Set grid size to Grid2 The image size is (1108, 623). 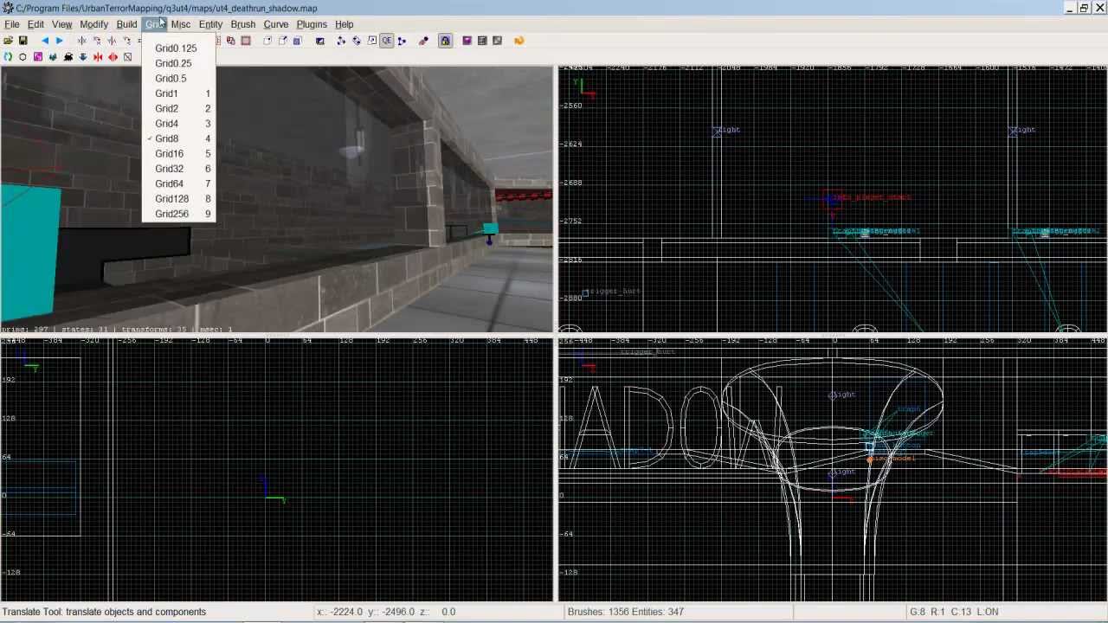click(x=178, y=108)
